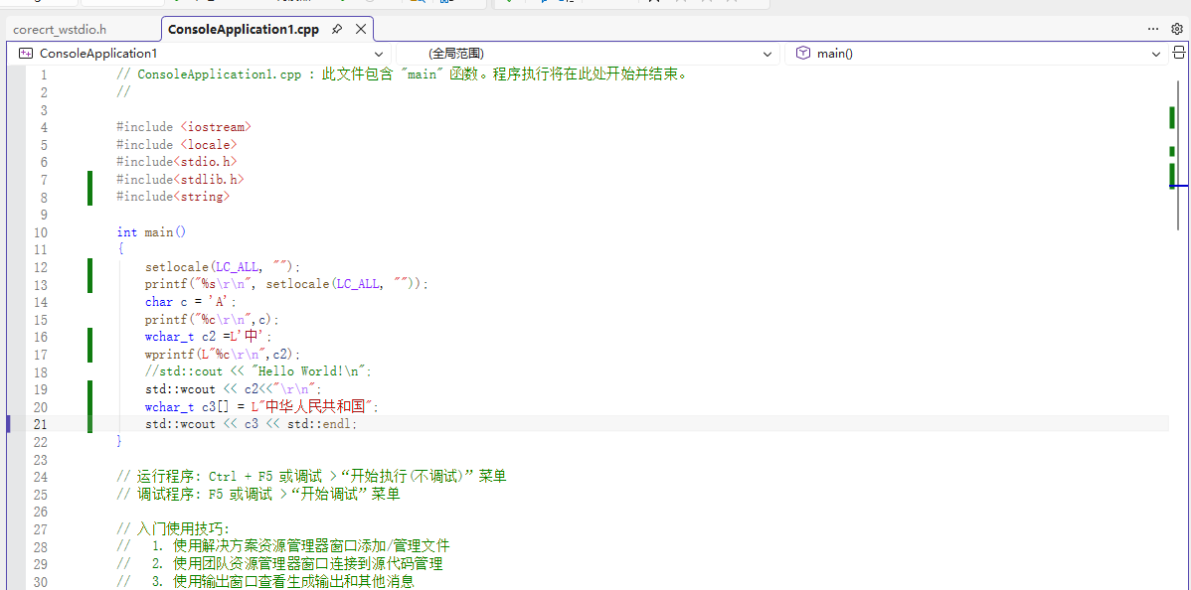Click the 使用输出窗口 comment line

pos(265,581)
